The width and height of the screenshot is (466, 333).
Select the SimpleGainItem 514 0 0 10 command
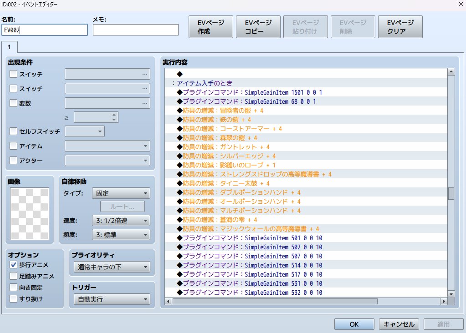point(306,265)
